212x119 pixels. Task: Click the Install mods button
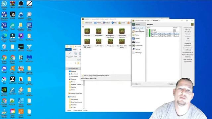(x=188, y=50)
